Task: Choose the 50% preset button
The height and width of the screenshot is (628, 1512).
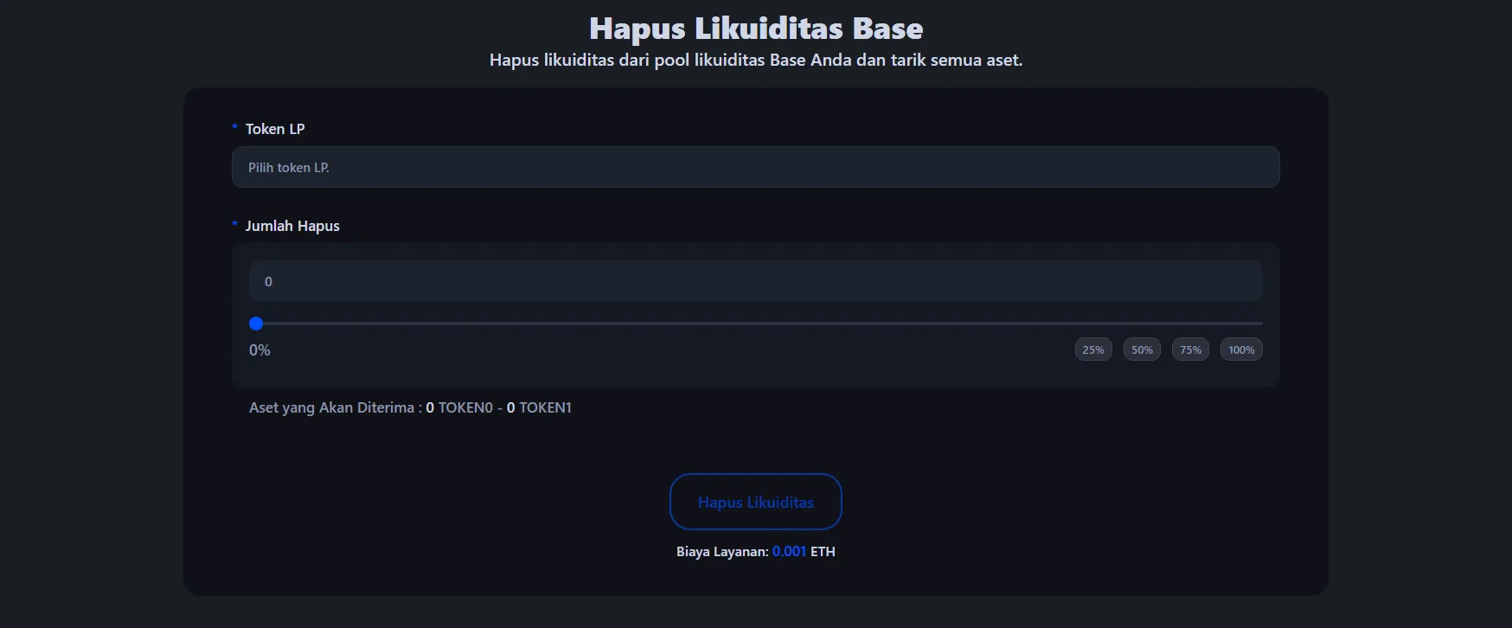Action: pyautogui.click(x=1142, y=349)
